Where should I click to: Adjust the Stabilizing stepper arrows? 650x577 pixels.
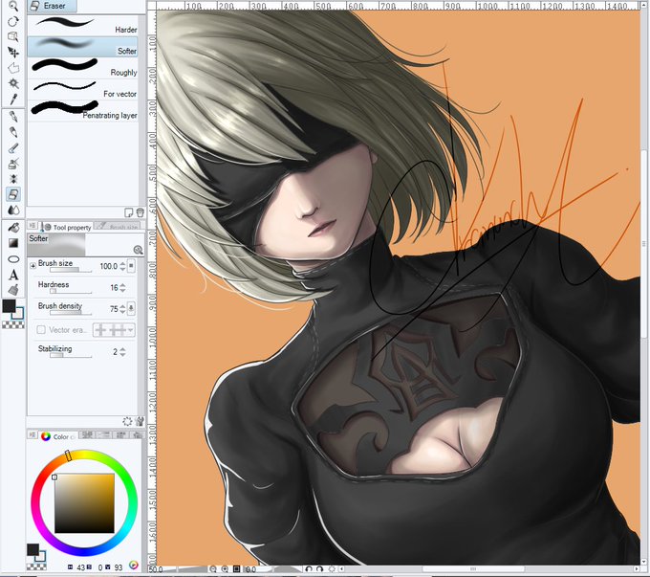(122, 352)
